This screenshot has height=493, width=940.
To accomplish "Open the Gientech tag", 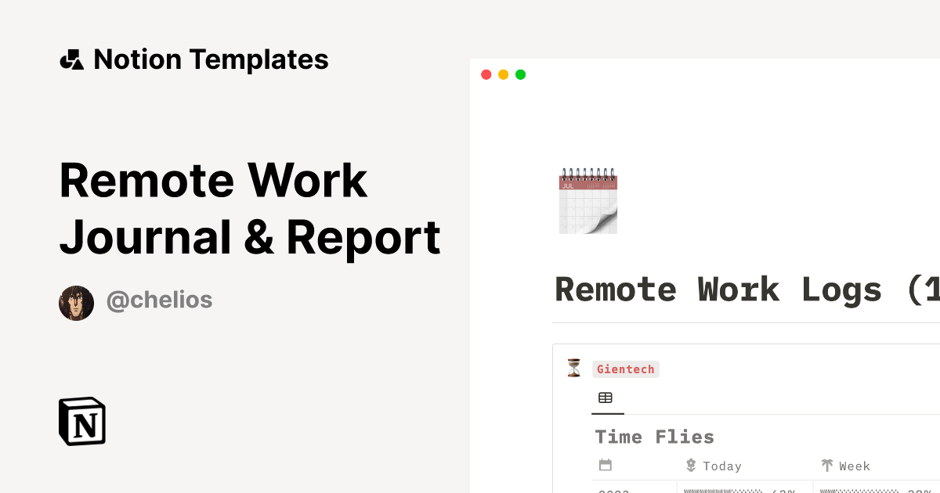I will point(626,369).
